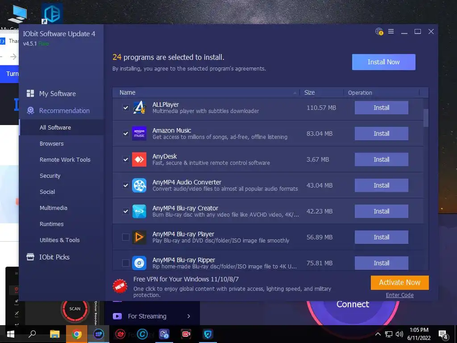Switch to Chrome in taskbar
Screen dimensions: 457x343
pyautogui.click(x=77, y=334)
